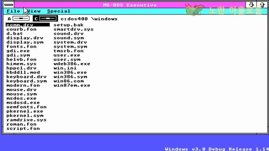
Task: Select roman.fon file
Action: pyautogui.click(x=21, y=124)
